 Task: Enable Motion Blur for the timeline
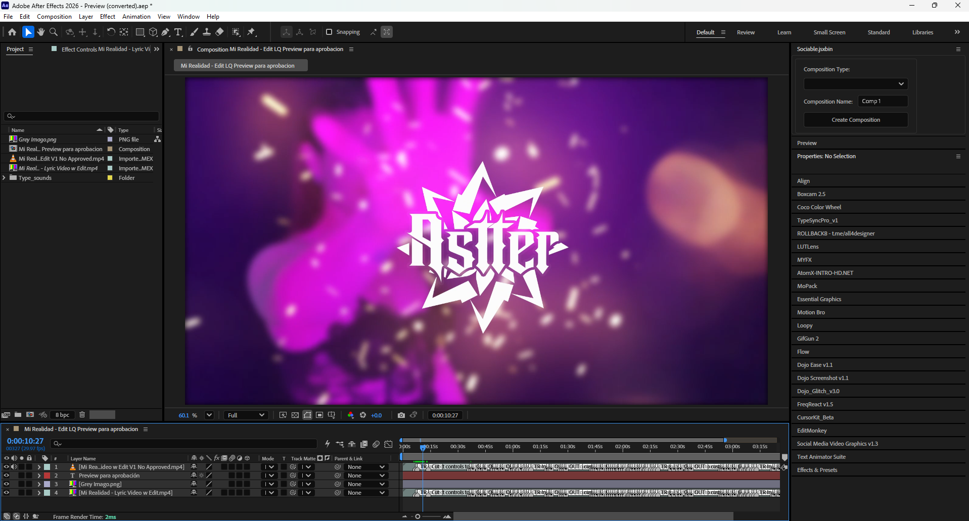(376, 444)
